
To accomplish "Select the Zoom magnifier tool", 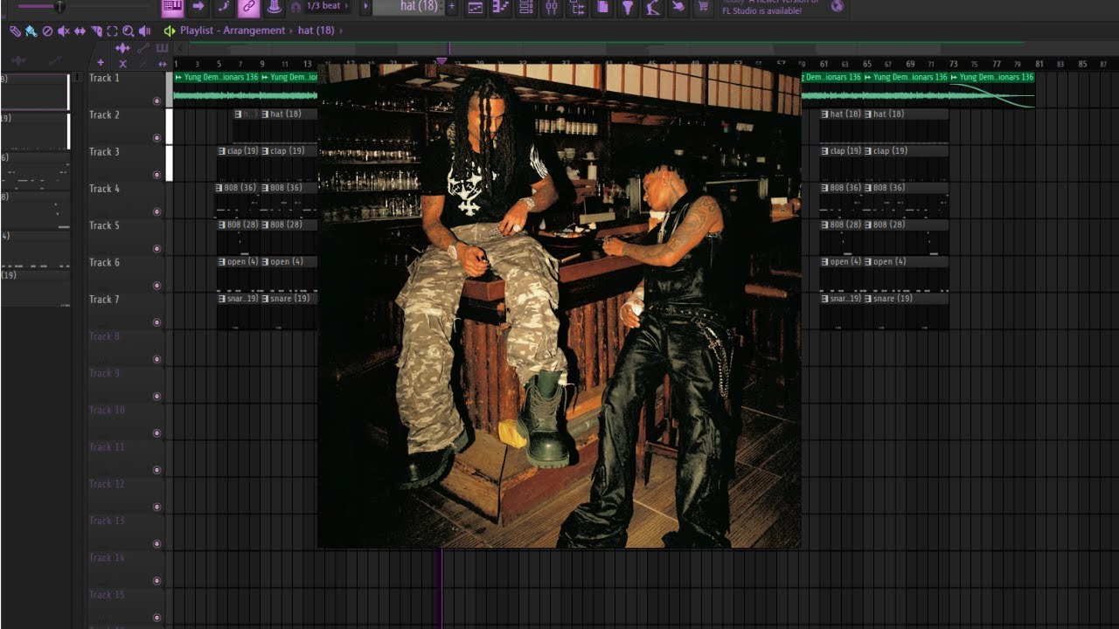I will click(129, 31).
